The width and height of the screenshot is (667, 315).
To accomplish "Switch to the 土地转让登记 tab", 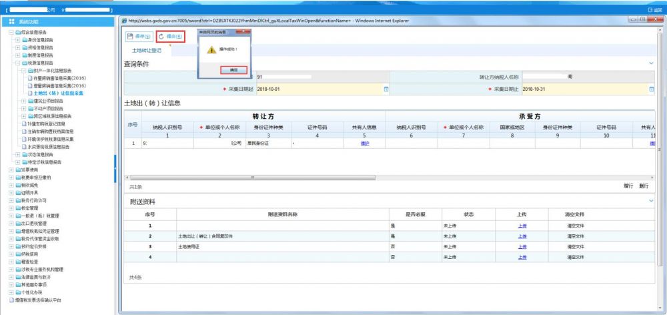I will (148, 51).
